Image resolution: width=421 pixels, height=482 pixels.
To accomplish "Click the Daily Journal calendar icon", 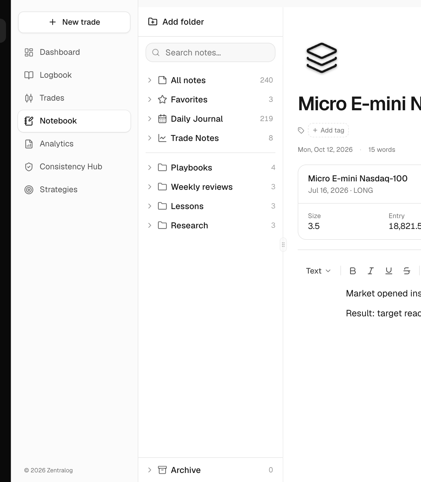I will pos(162,119).
